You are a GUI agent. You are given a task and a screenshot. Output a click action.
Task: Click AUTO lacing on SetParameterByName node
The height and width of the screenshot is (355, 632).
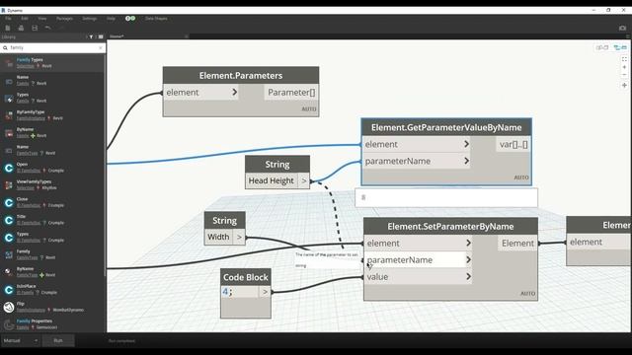coord(527,294)
